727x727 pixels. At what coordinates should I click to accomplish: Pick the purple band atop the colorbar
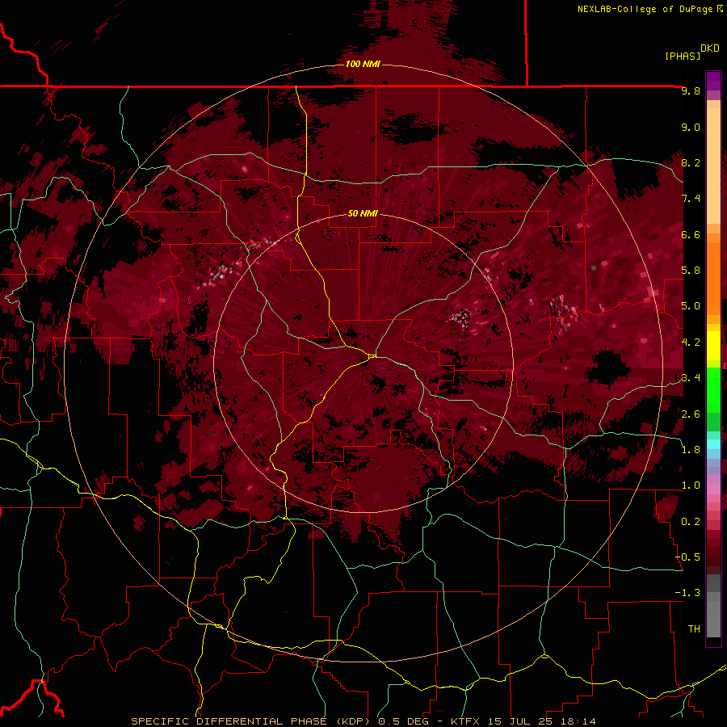713,81
